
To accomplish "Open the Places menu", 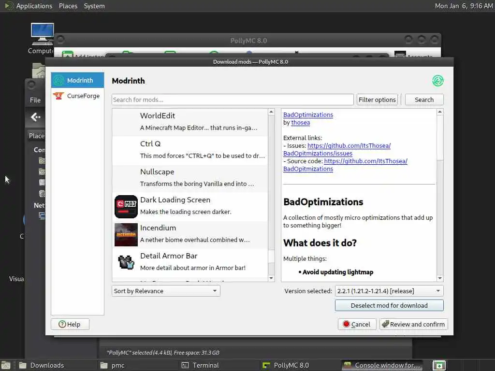I will pyautogui.click(x=68, y=6).
